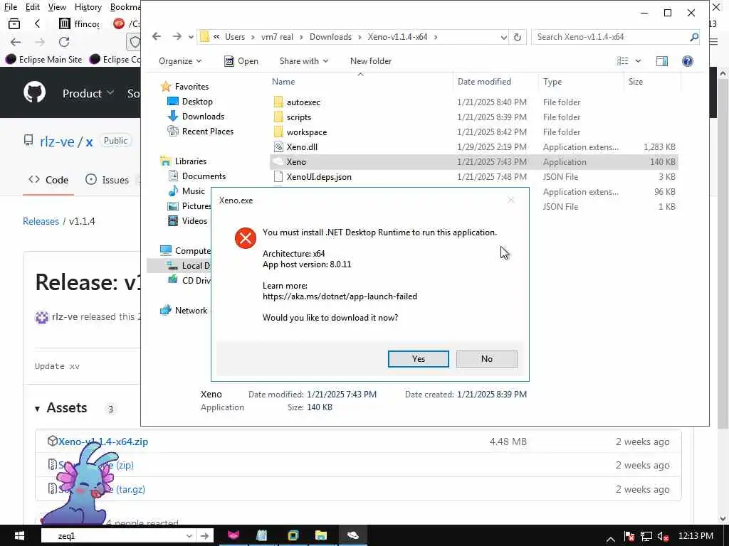Click Yes to download .NET runtime
The image size is (729, 546).
tap(419, 359)
